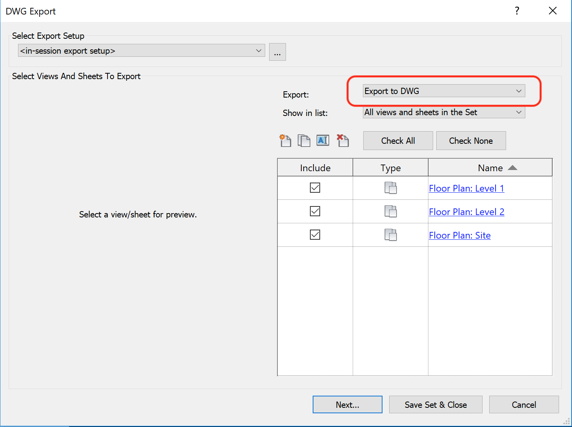Sort the list by the Name column header
The height and width of the screenshot is (427, 572).
point(490,168)
